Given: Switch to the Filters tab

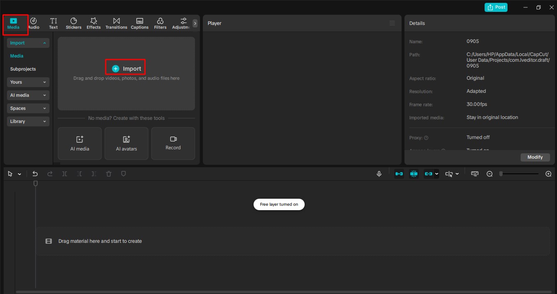Looking at the screenshot, I should coord(160,24).
